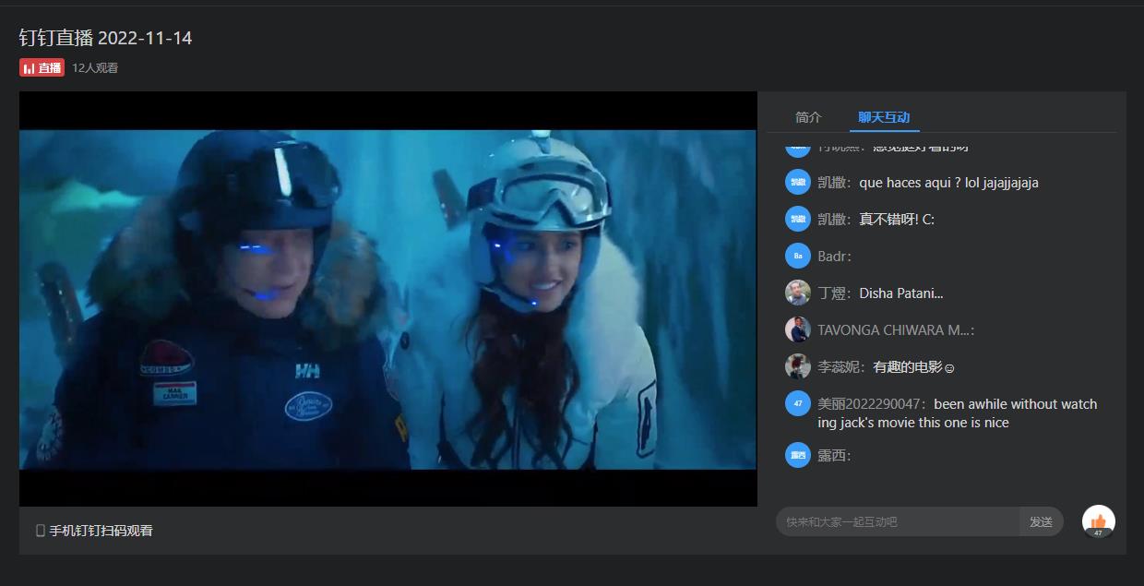Click the 12人观看 viewer count

tap(95, 68)
